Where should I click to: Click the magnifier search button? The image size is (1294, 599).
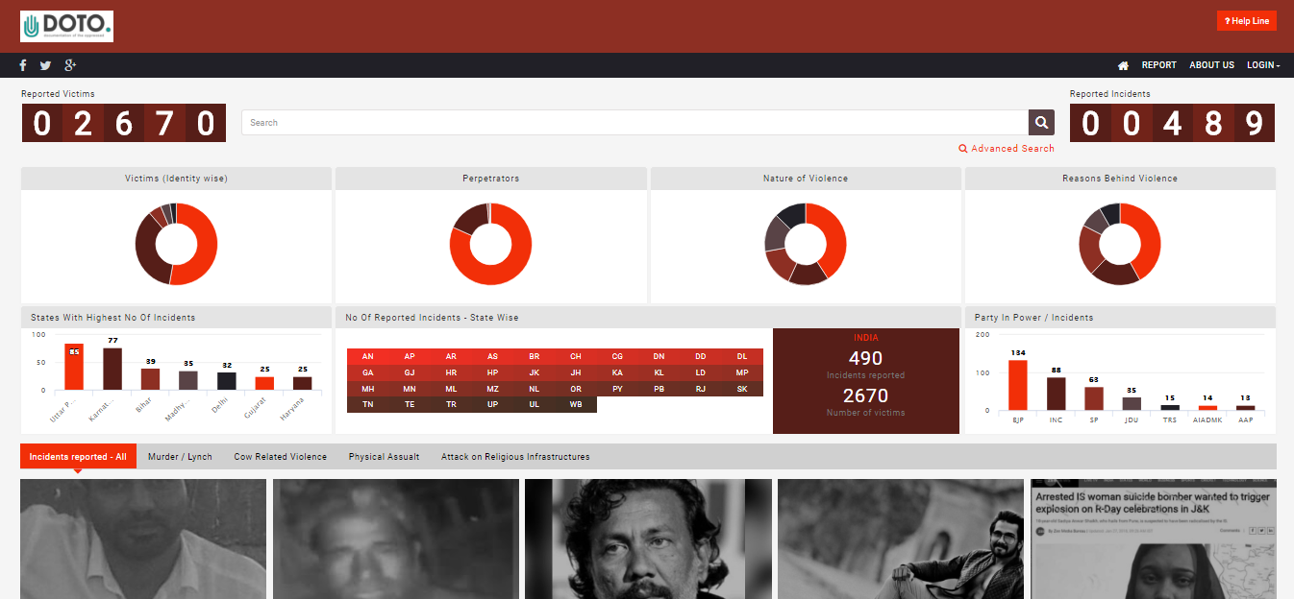1041,122
